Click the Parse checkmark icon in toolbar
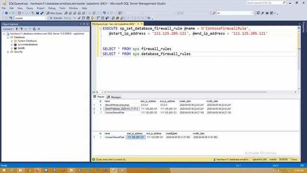307x173 pixels. point(79,18)
